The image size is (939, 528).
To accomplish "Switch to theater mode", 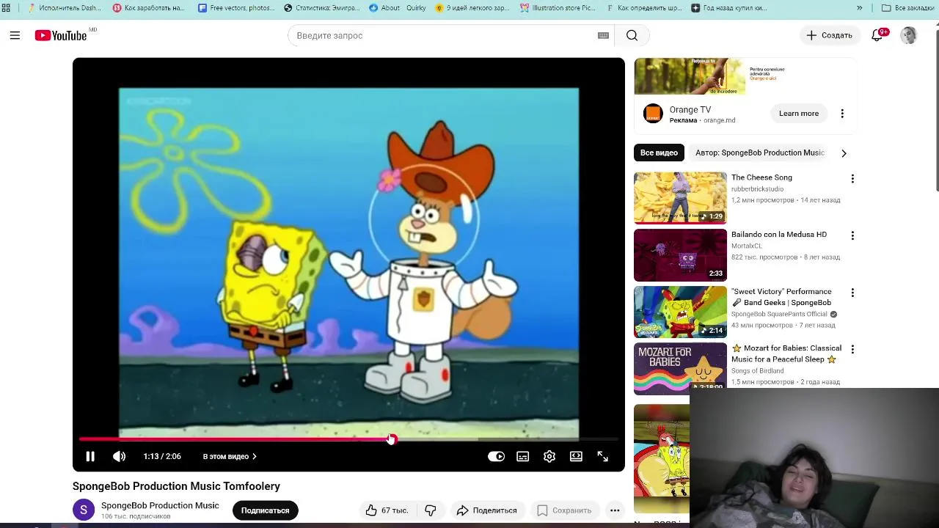I will (576, 456).
